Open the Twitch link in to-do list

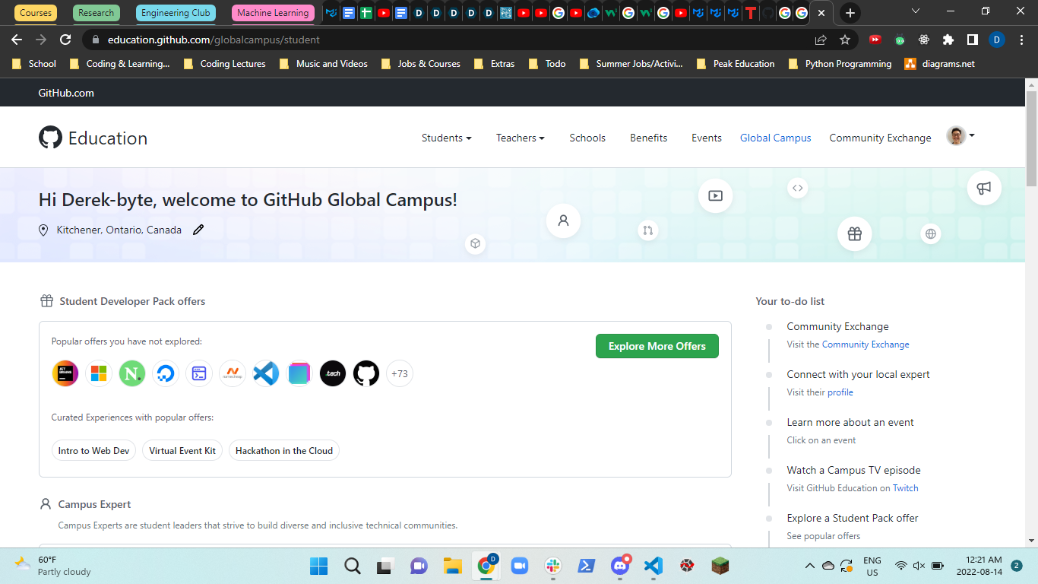(905, 488)
